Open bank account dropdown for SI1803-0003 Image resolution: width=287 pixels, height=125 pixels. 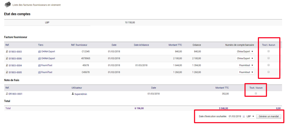pyautogui.click(x=245, y=52)
